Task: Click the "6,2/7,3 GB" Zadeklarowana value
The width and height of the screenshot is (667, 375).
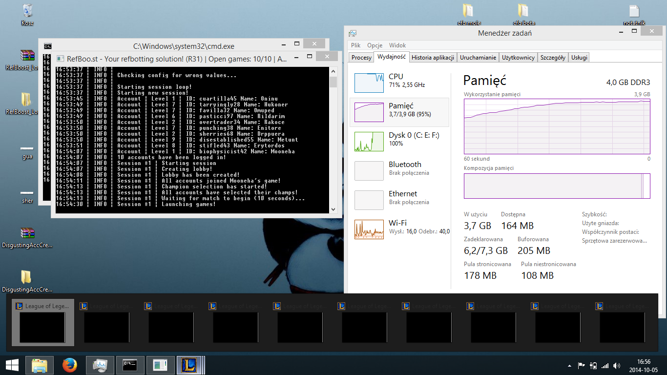Action: 486,250
